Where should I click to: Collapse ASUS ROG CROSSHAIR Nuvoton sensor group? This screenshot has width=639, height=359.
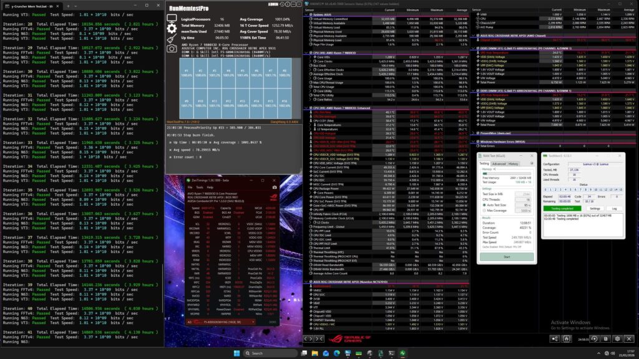[306, 282]
